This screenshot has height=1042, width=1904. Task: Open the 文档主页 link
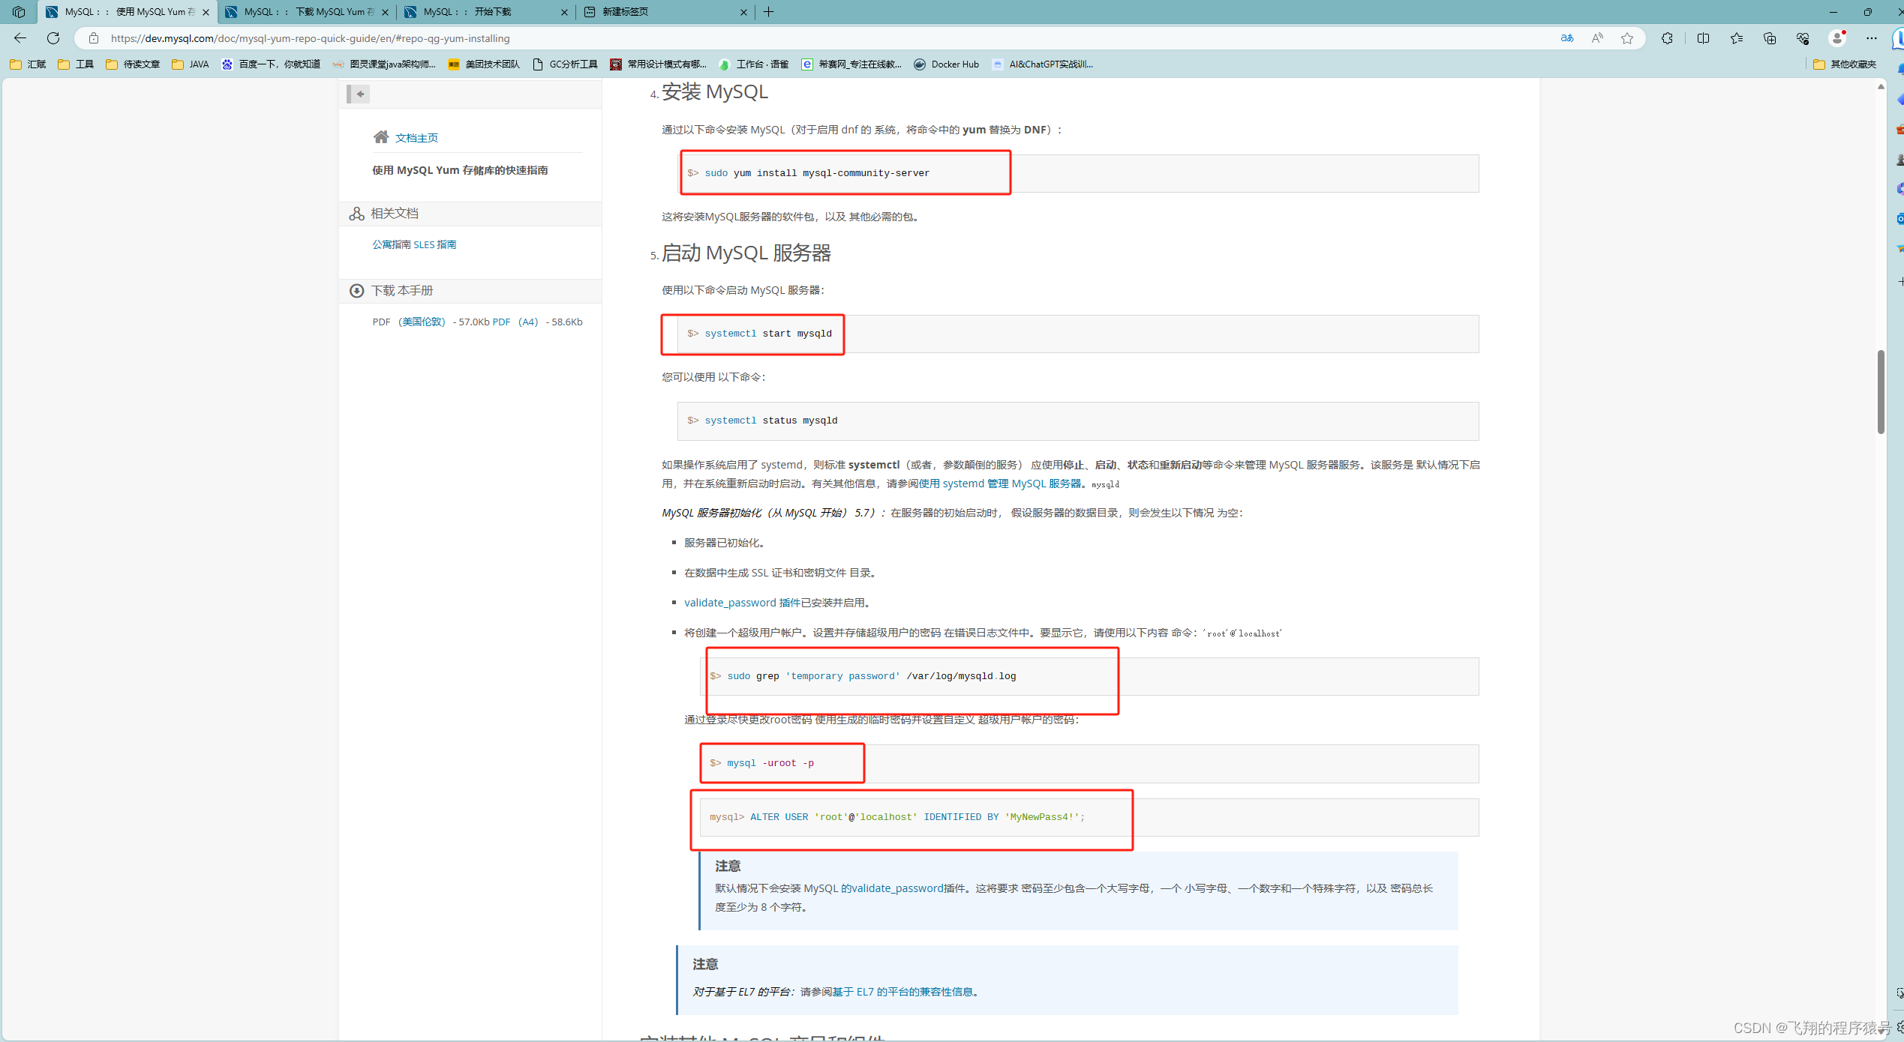tap(417, 138)
